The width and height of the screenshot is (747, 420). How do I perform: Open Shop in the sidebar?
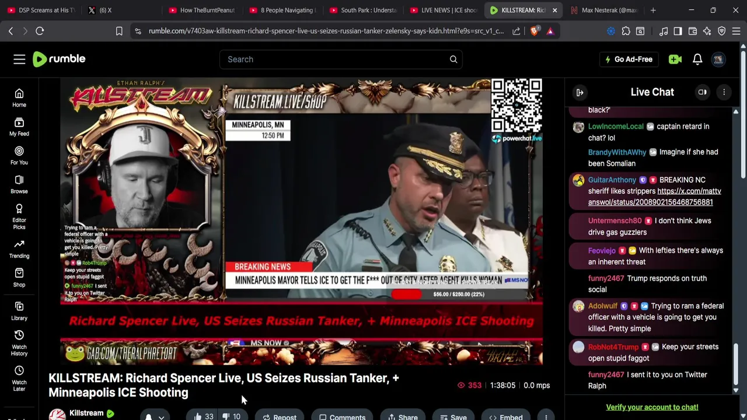click(19, 278)
